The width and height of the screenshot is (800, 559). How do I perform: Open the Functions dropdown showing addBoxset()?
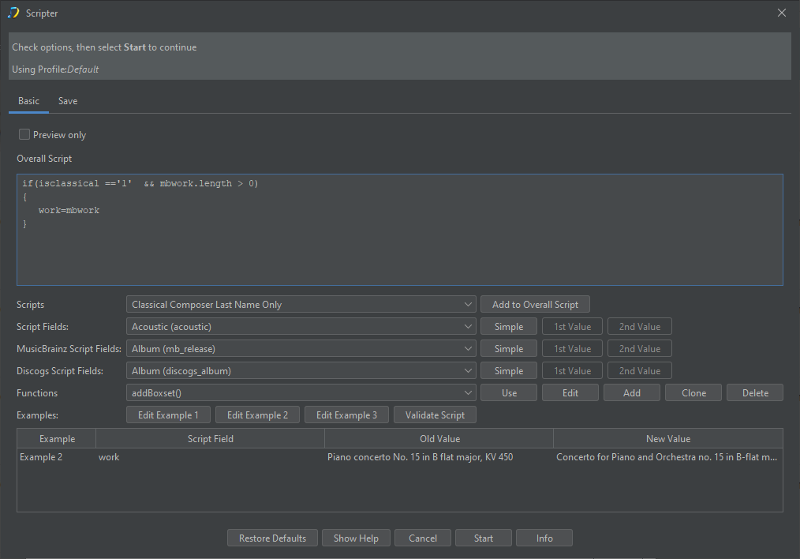point(301,393)
